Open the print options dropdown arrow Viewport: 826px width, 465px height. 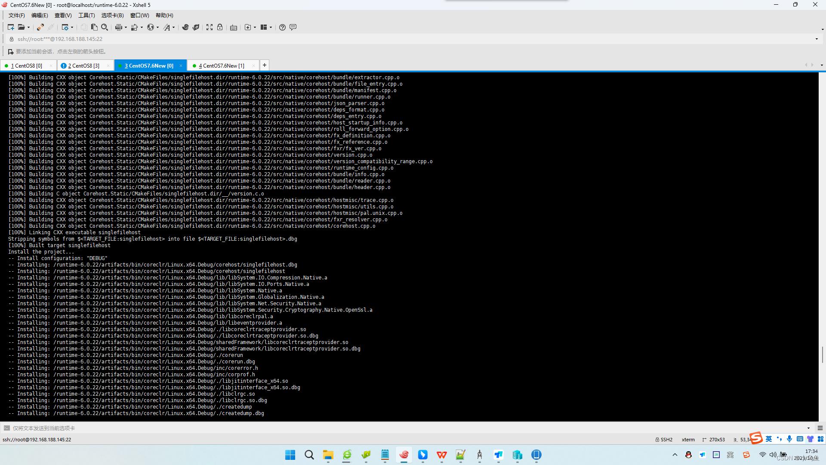coord(126,27)
